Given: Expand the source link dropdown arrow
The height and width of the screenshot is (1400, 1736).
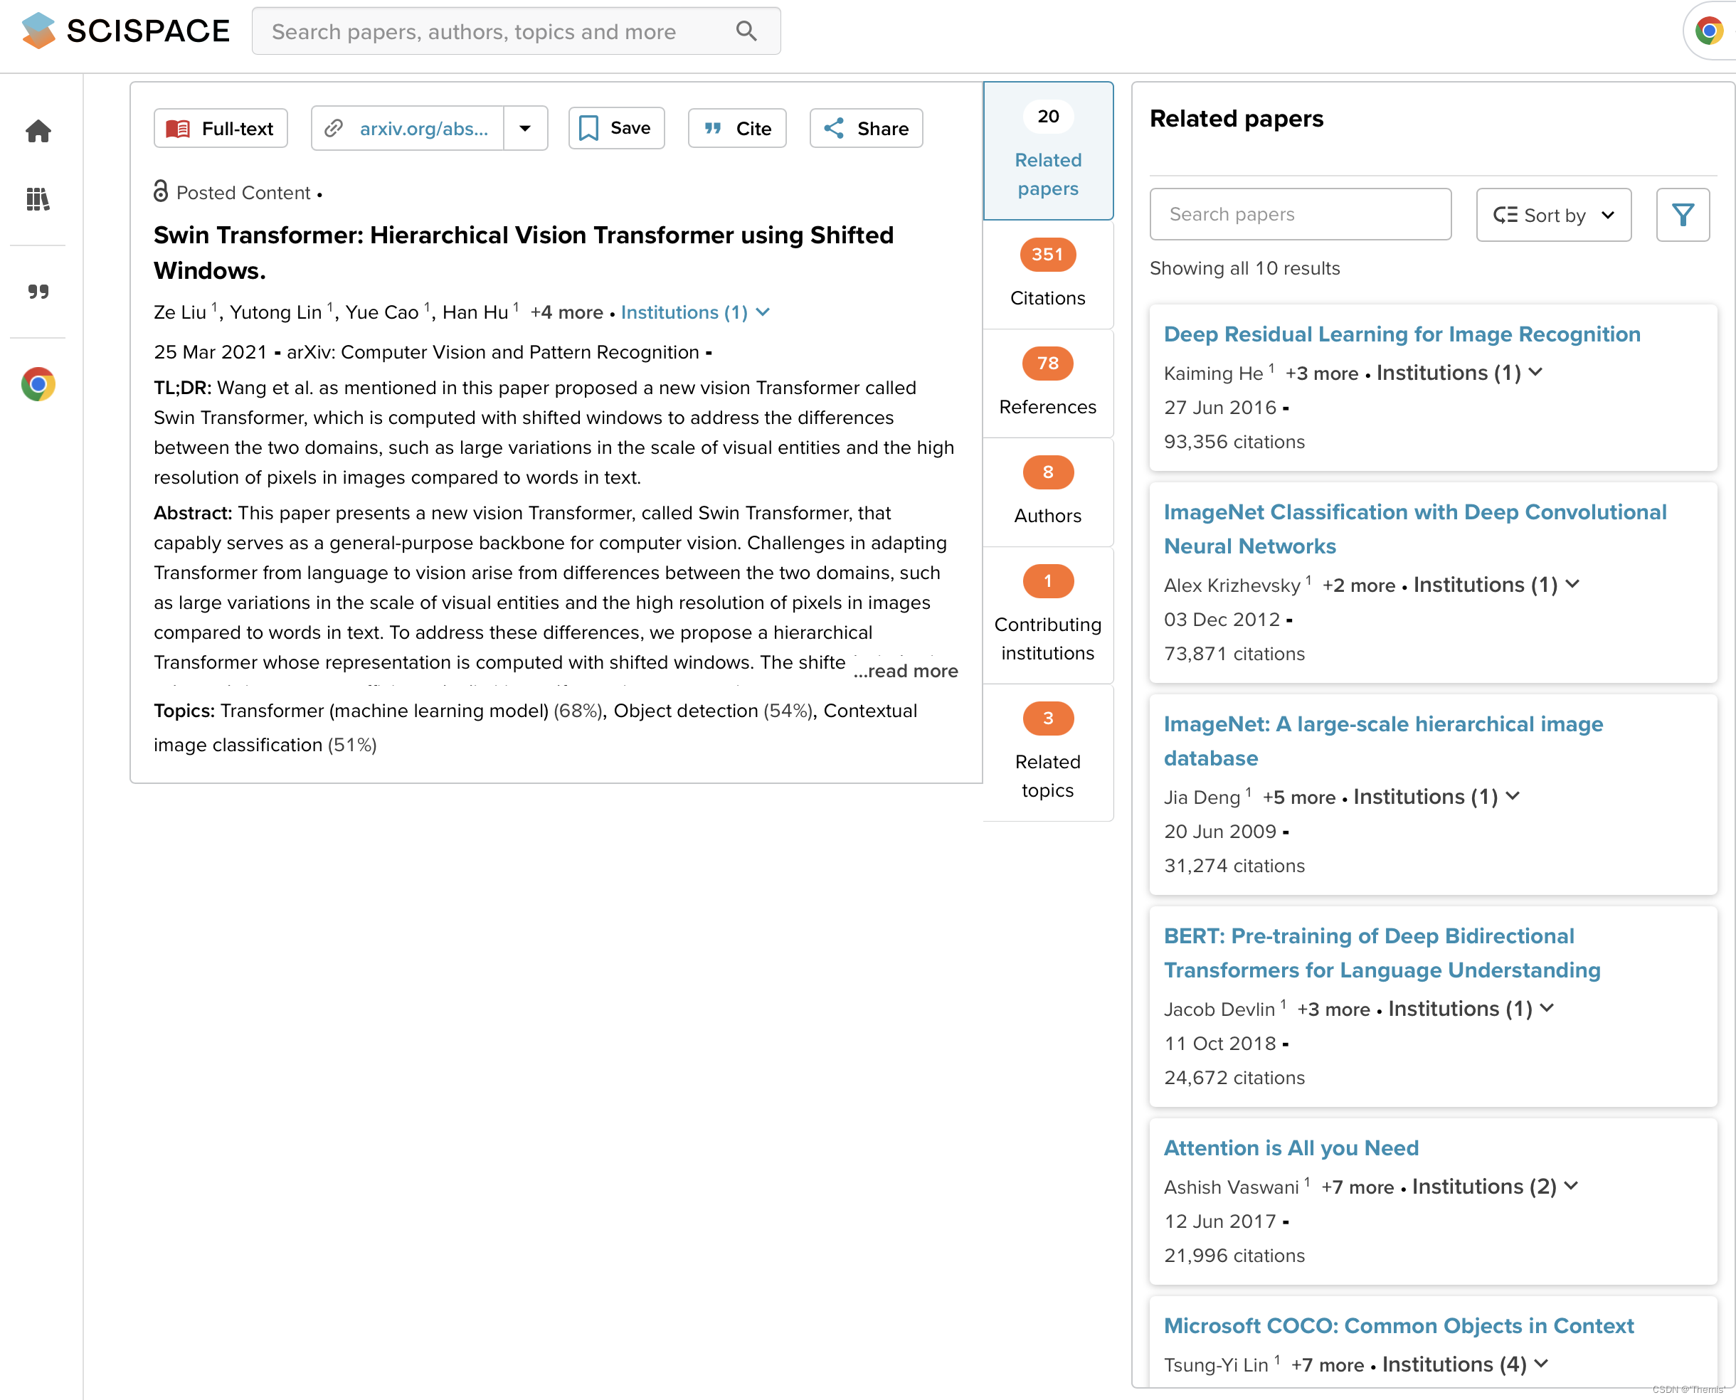Looking at the screenshot, I should click(525, 128).
